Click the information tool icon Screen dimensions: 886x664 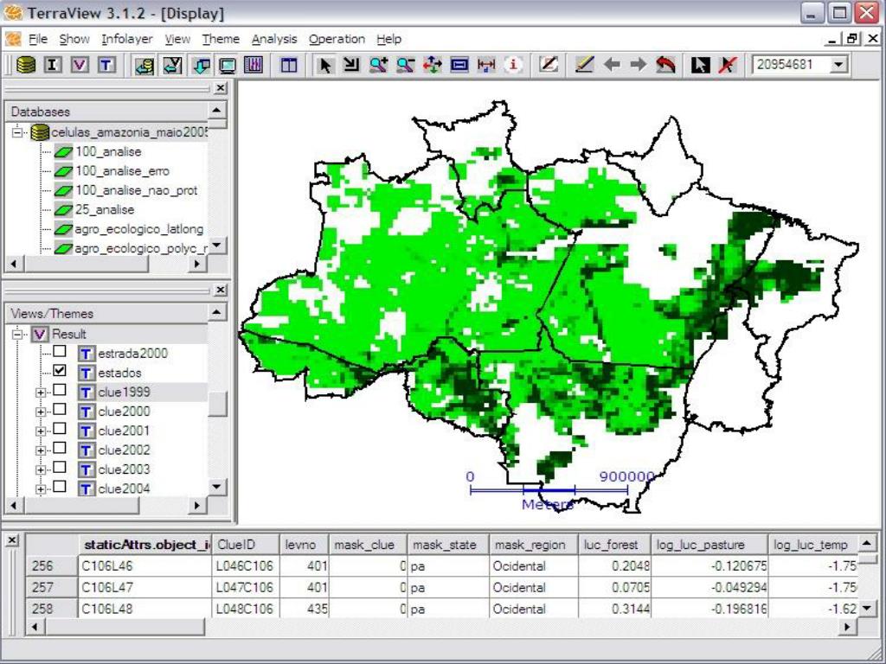tap(514, 65)
